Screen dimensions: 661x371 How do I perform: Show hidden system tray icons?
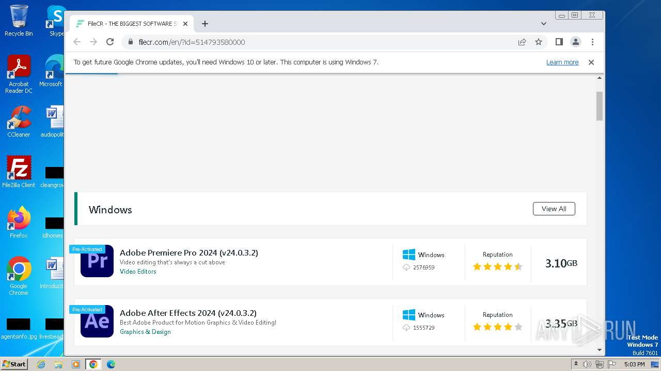(x=576, y=364)
